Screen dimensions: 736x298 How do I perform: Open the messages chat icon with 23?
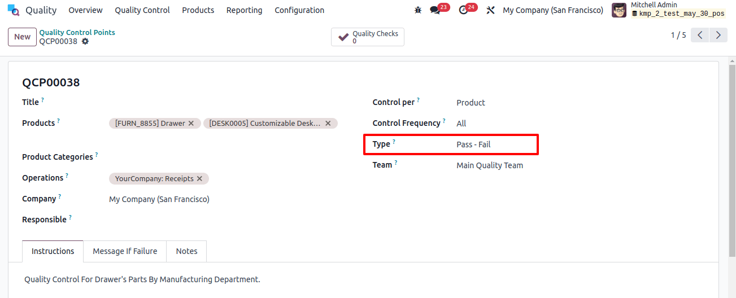tap(435, 10)
